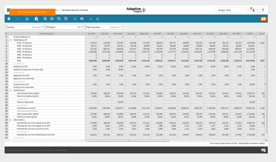Click the formula fx icon
The width and height of the screenshot is (276, 162).
tap(18, 19)
